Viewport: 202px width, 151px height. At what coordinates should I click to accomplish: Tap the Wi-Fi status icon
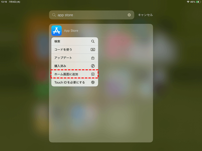click(188, 2)
